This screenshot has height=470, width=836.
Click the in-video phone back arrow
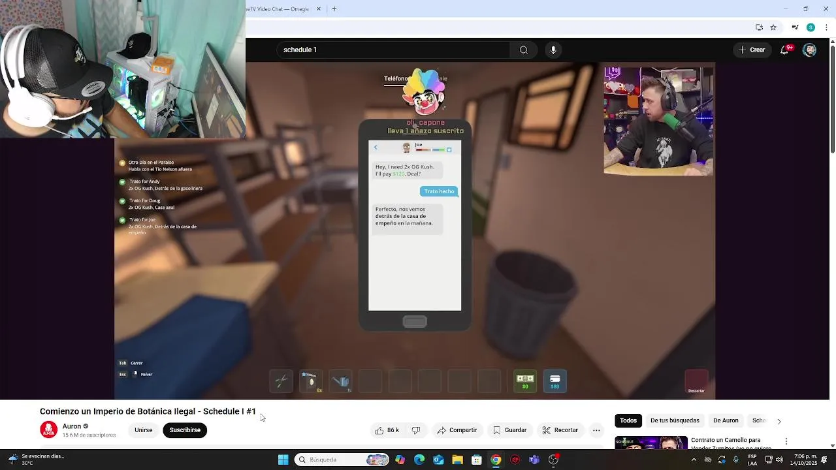tap(376, 148)
